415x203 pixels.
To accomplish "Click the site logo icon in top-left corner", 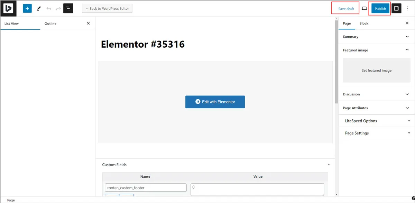I will [9, 8].
